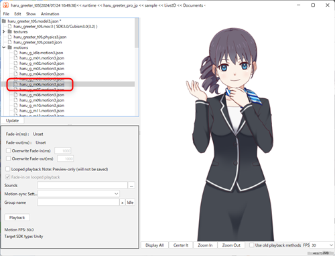Viewport: 335px width, 256px height.
Task: Collapse the motions folder arrow
Action: [x=4, y=47]
